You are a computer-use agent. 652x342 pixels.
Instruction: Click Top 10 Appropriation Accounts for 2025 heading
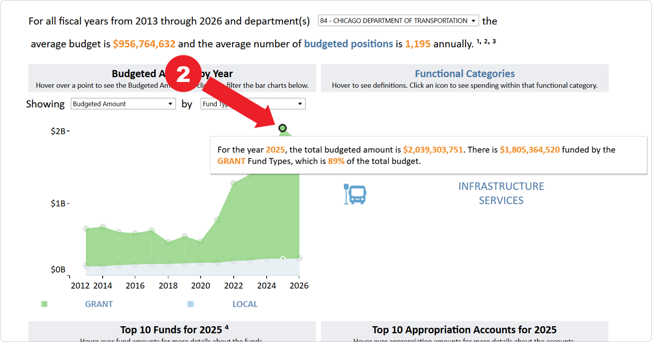465,330
